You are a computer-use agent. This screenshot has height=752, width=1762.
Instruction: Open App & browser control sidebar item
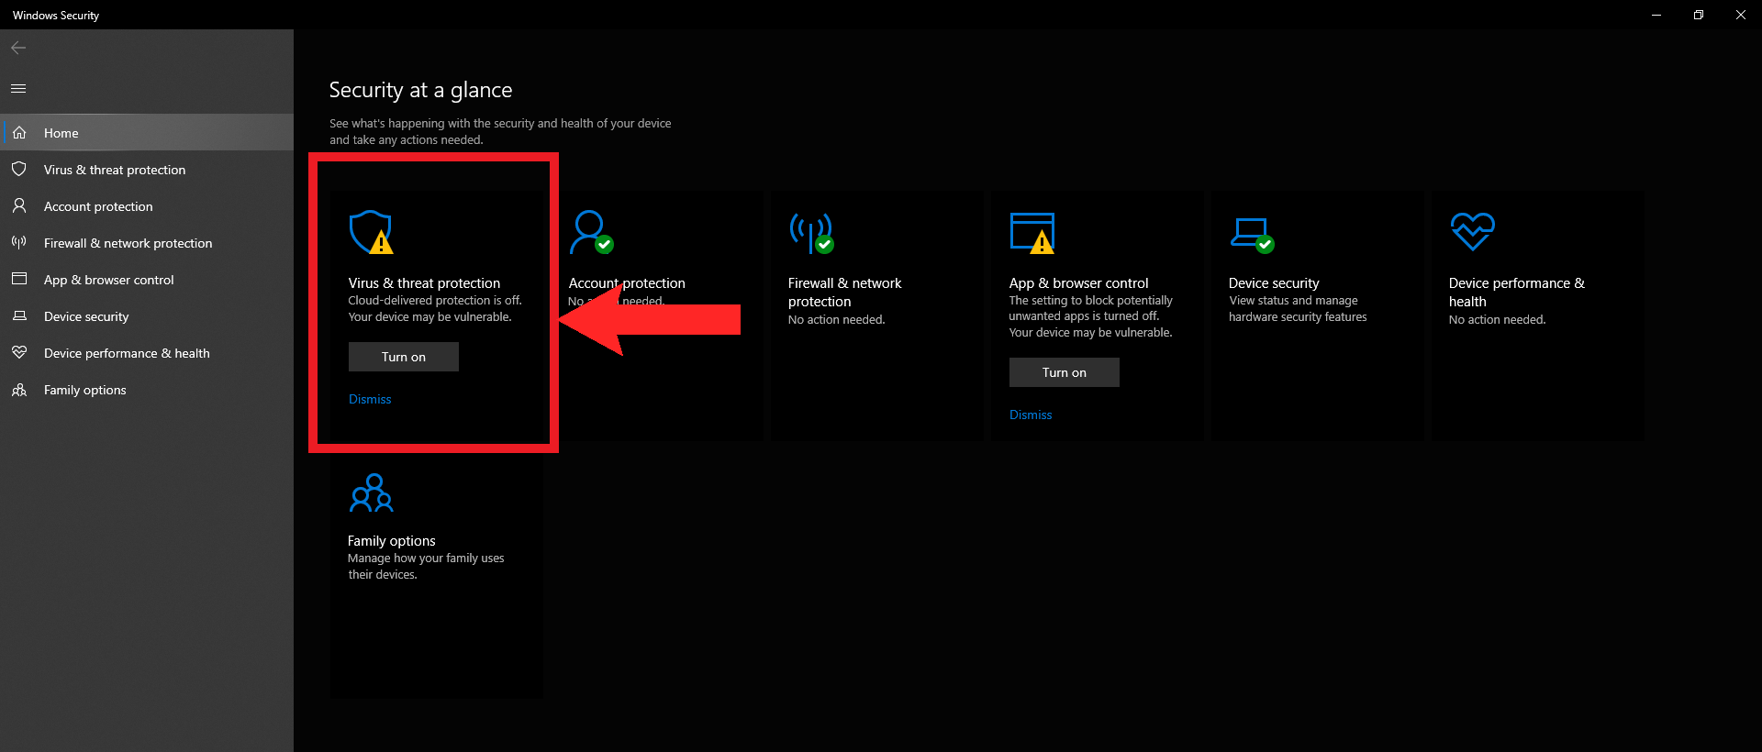coord(147,280)
